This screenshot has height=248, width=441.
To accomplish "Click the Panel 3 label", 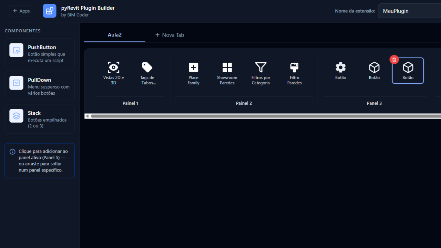I will 374,103.
